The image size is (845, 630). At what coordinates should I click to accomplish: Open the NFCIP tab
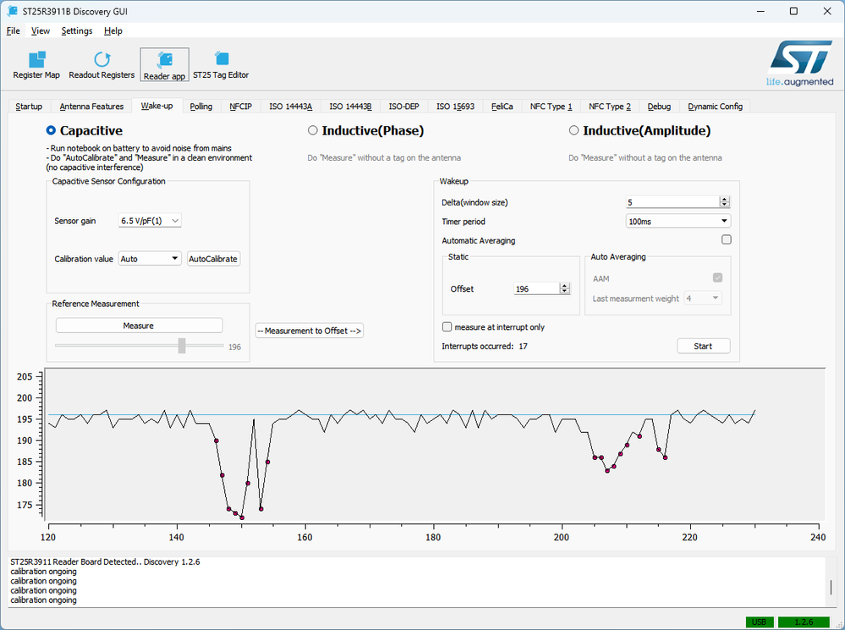[240, 107]
